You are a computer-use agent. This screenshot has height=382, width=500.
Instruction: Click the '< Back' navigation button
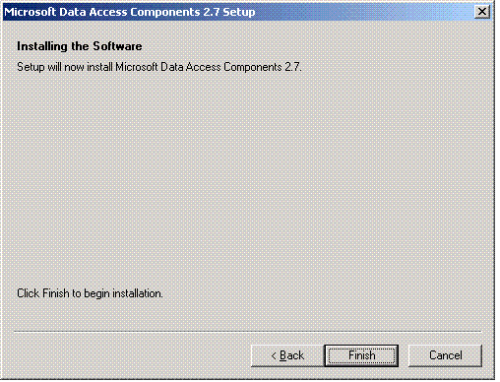pos(287,355)
